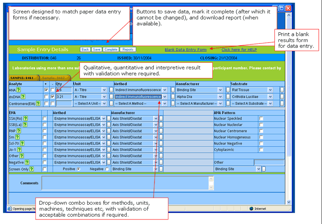Screen dimensions: 322x224
Task: Open the Rat Tissue substrate dropdown
Action: [x=270, y=90]
